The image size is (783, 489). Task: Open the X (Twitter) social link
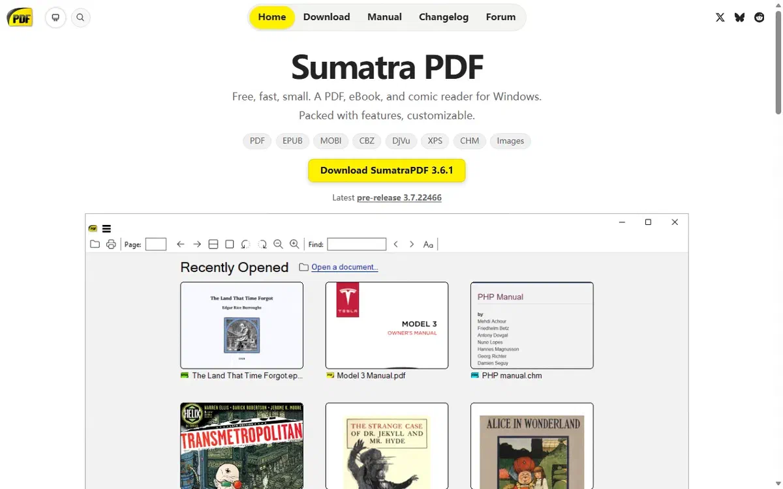pos(720,18)
